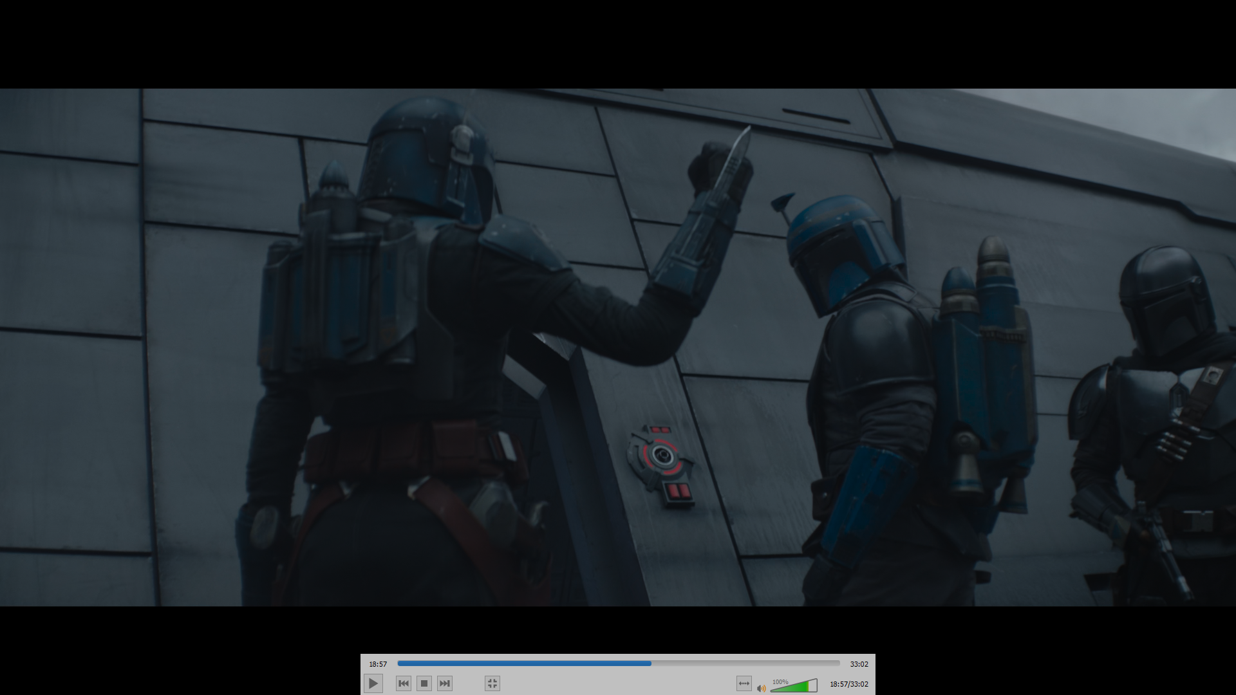Image resolution: width=1236 pixels, height=695 pixels.
Task: Click total duration 33:02 label
Action: (859, 664)
